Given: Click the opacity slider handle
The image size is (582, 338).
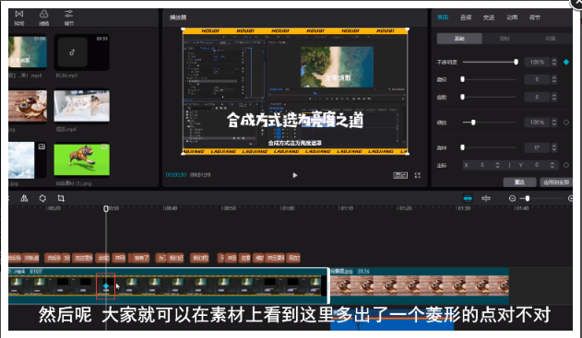Looking at the screenshot, I should (x=516, y=62).
